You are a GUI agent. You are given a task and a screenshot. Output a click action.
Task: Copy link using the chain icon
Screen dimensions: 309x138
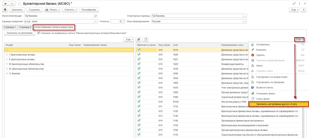[x=294, y=3]
